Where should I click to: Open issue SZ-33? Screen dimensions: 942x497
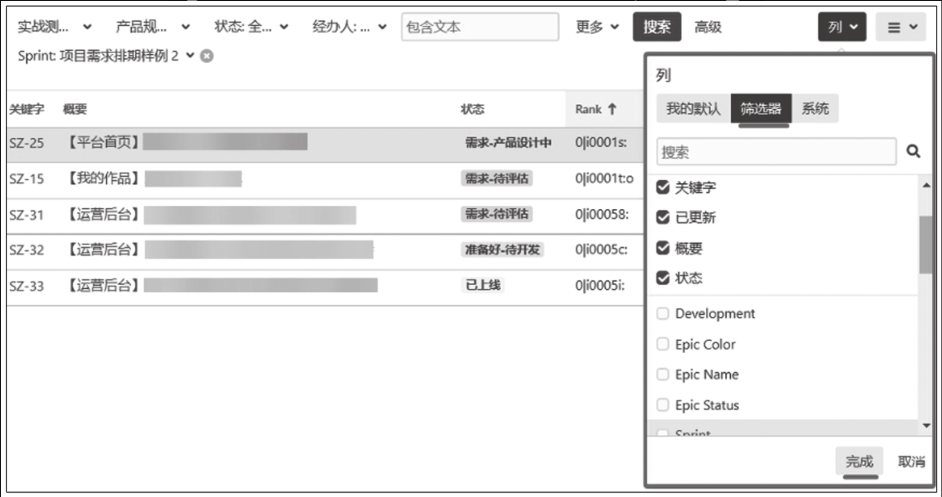coord(27,286)
